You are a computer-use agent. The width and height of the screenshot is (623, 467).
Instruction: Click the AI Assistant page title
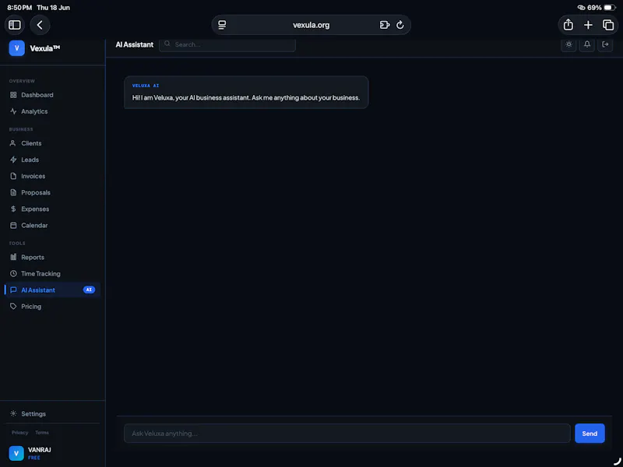coord(134,44)
